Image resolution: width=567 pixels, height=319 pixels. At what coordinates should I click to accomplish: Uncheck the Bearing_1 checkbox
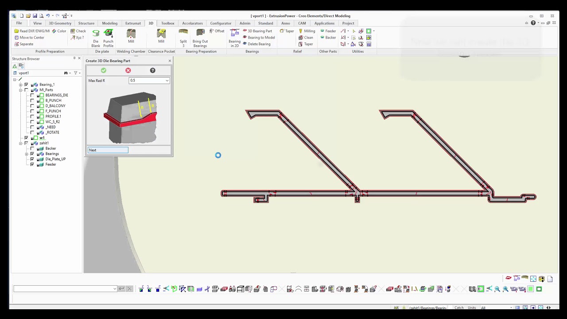(26, 85)
